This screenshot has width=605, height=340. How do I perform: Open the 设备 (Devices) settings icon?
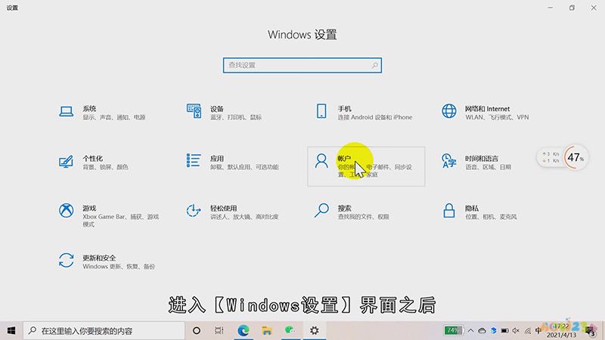194,111
